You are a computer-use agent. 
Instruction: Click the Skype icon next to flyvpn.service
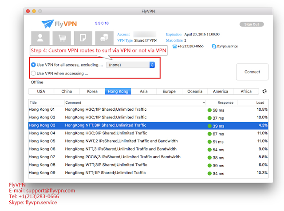coord(214,47)
